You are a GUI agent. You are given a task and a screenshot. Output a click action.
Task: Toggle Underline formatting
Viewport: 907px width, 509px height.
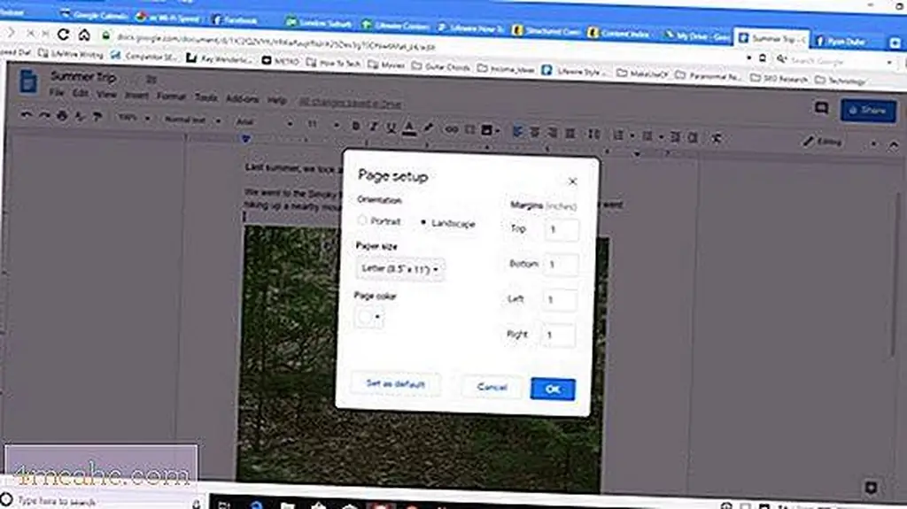coord(391,127)
